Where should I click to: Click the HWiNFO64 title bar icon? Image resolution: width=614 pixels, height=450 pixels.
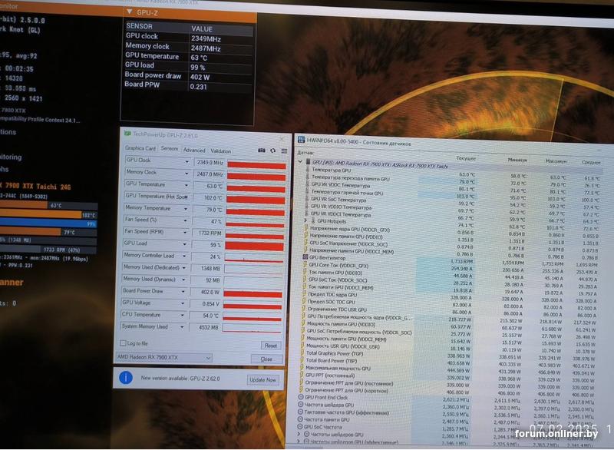[301, 140]
